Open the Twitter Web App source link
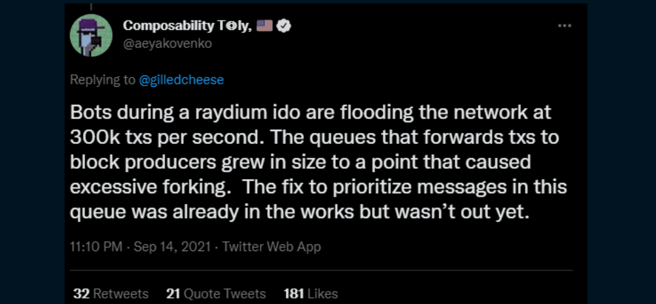This screenshot has width=656, height=304. tap(272, 247)
